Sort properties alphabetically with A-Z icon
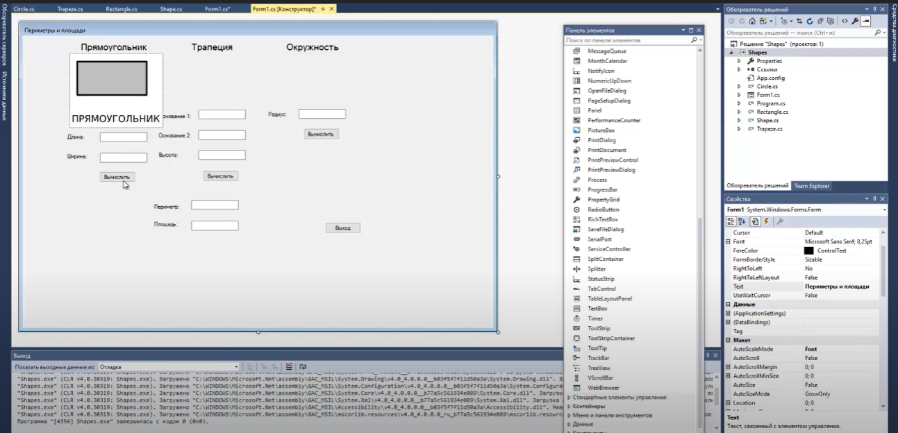 click(x=741, y=221)
